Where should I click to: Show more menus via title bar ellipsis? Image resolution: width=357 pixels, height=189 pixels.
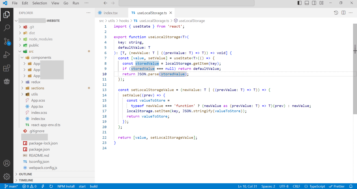click(86, 3)
